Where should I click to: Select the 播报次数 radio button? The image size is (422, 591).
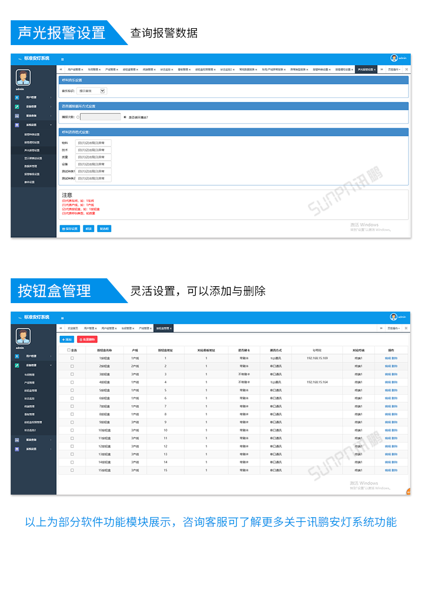(x=78, y=117)
